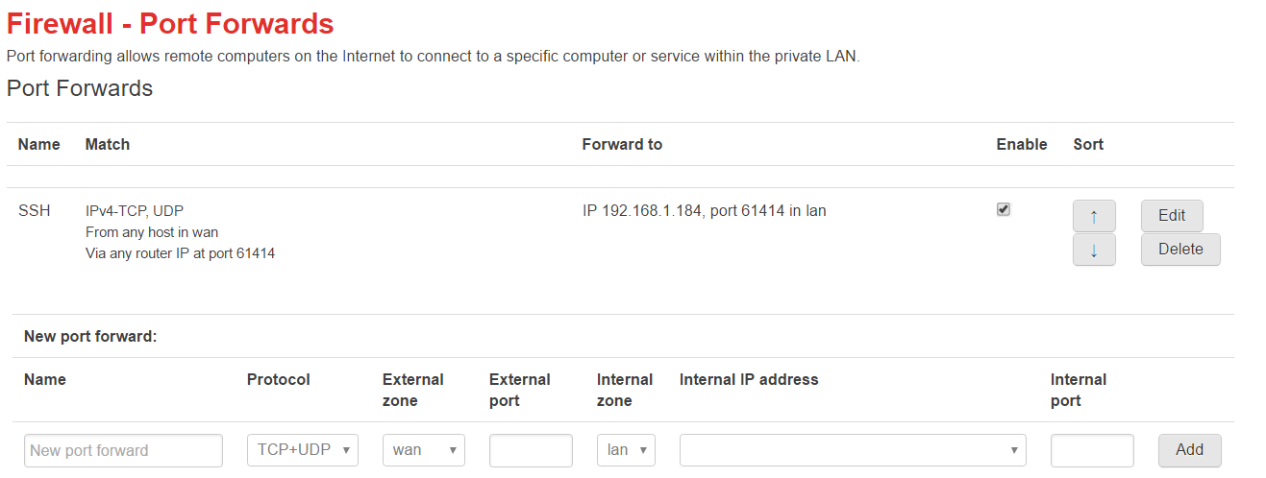Image resolution: width=1266 pixels, height=478 pixels.
Task: Select the SSH rule name text
Action: pyautogui.click(x=35, y=210)
